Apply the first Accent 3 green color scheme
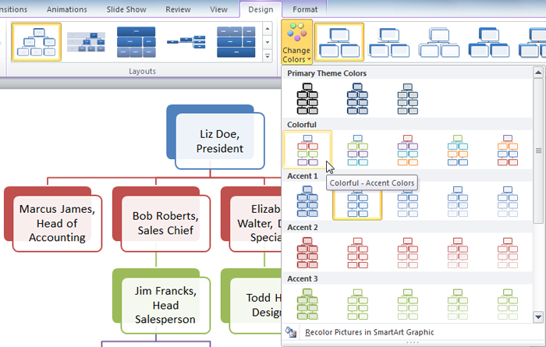The image size is (546, 347). tap(307, 302)
